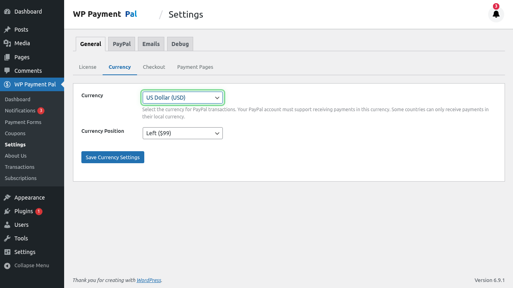Click the Comments speech bubble icon
The image size is (513, 288).
click(7, 71)
